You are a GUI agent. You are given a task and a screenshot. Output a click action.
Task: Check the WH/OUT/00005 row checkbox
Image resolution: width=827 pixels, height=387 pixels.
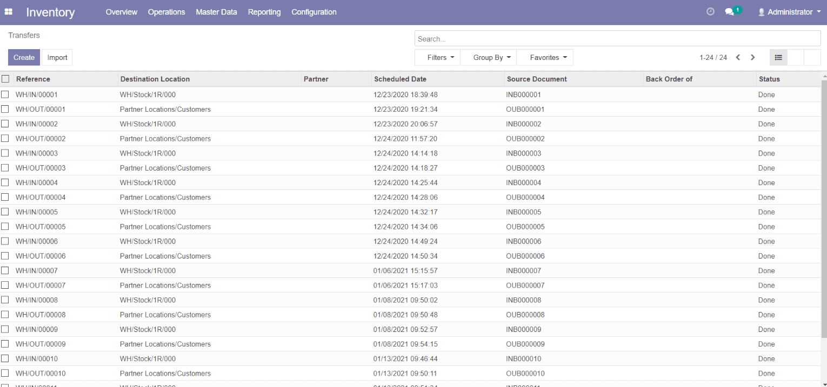click(x=5, y=227)
